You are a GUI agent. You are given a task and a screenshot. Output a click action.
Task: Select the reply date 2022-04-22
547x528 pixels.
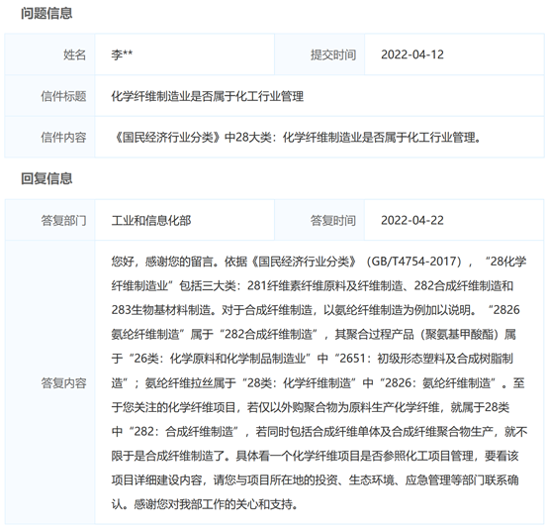click(412, 221)
